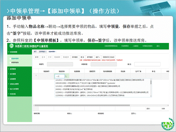Click the 单据号 read-only field

(60, 64)
